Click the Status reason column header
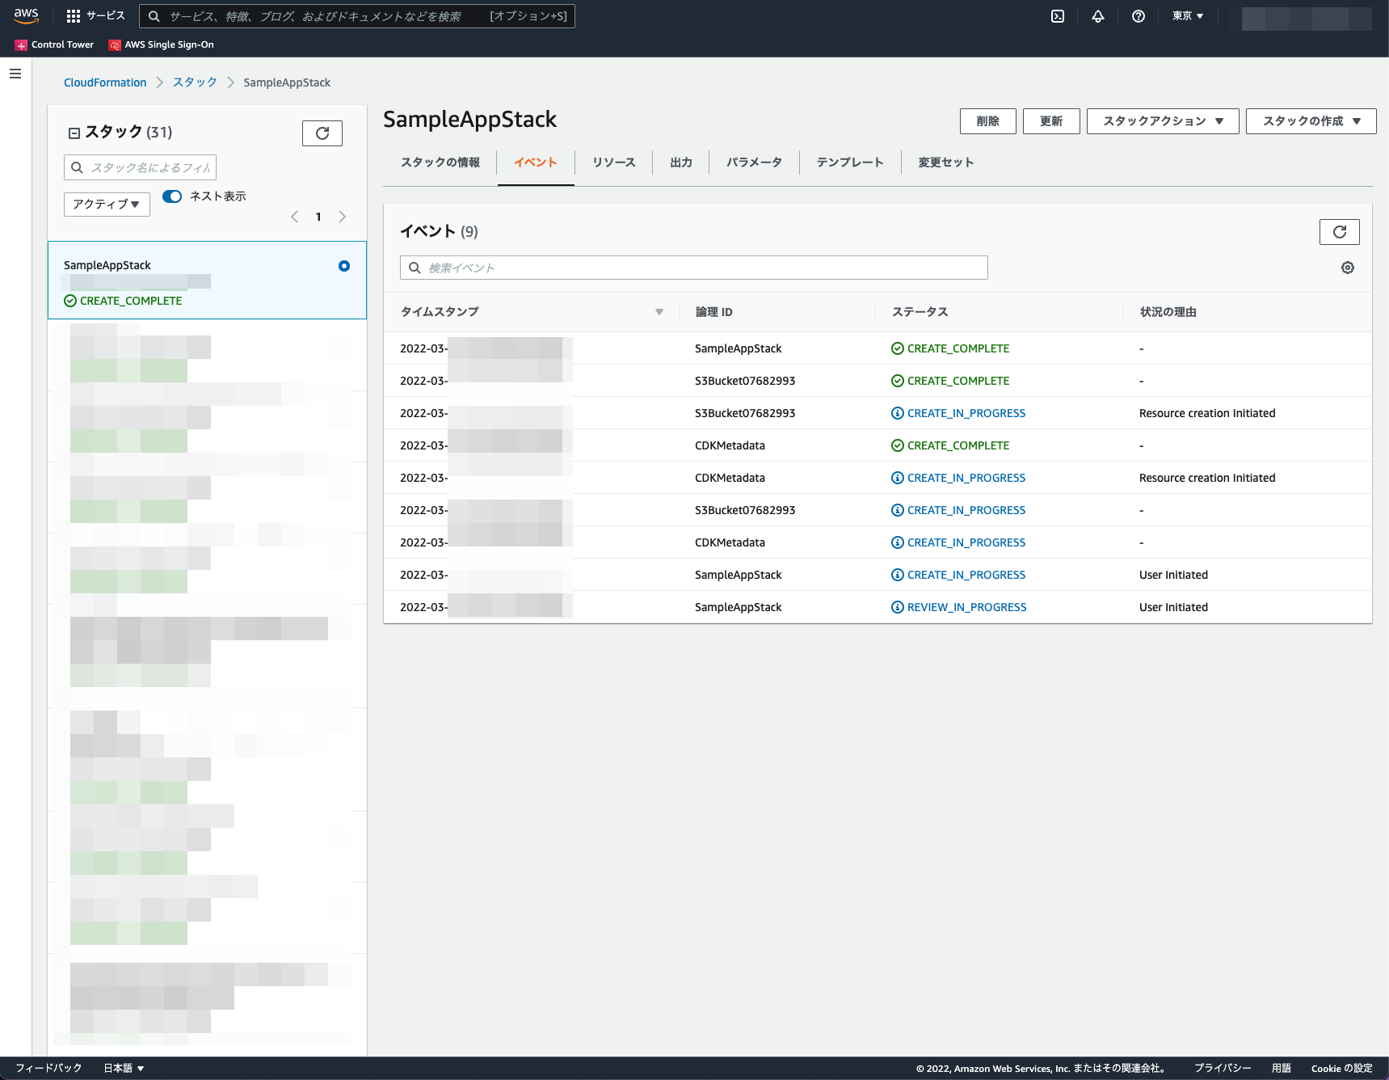Image resolution: width=1389 pixels, height=1080 pixels. [1168, 312]
